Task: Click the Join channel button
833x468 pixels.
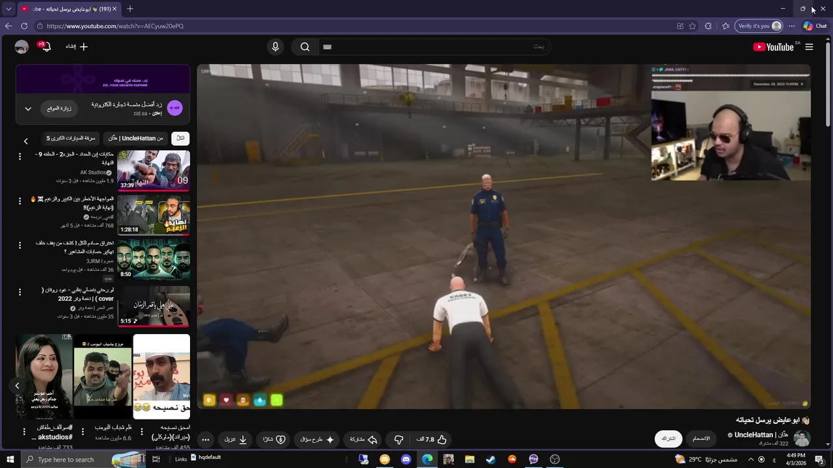Action: click(702, 439)
